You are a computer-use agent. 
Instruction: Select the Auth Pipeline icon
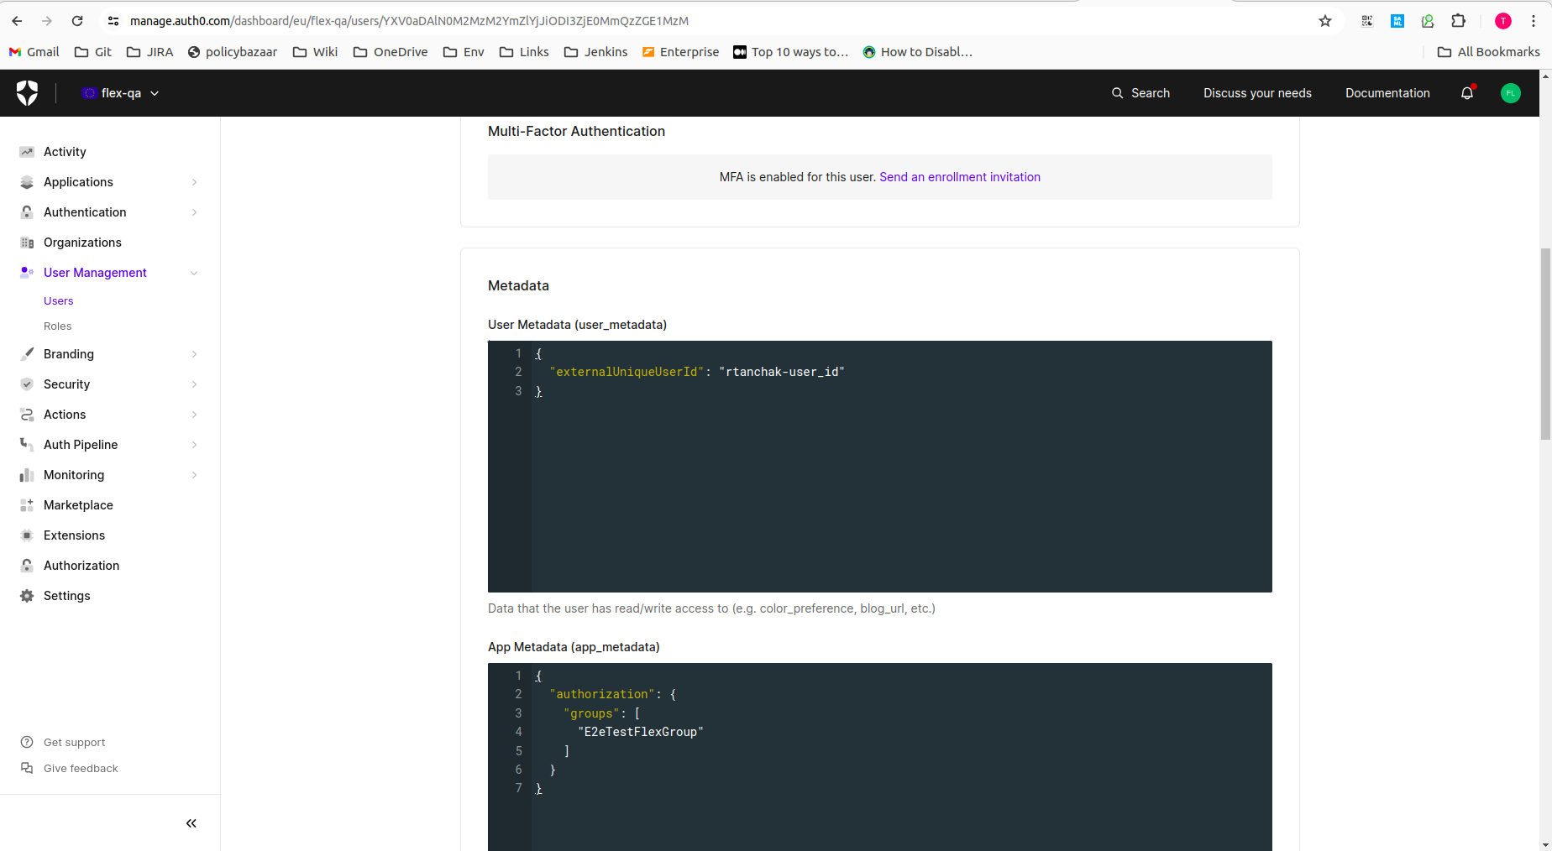(x=26, y=444)
